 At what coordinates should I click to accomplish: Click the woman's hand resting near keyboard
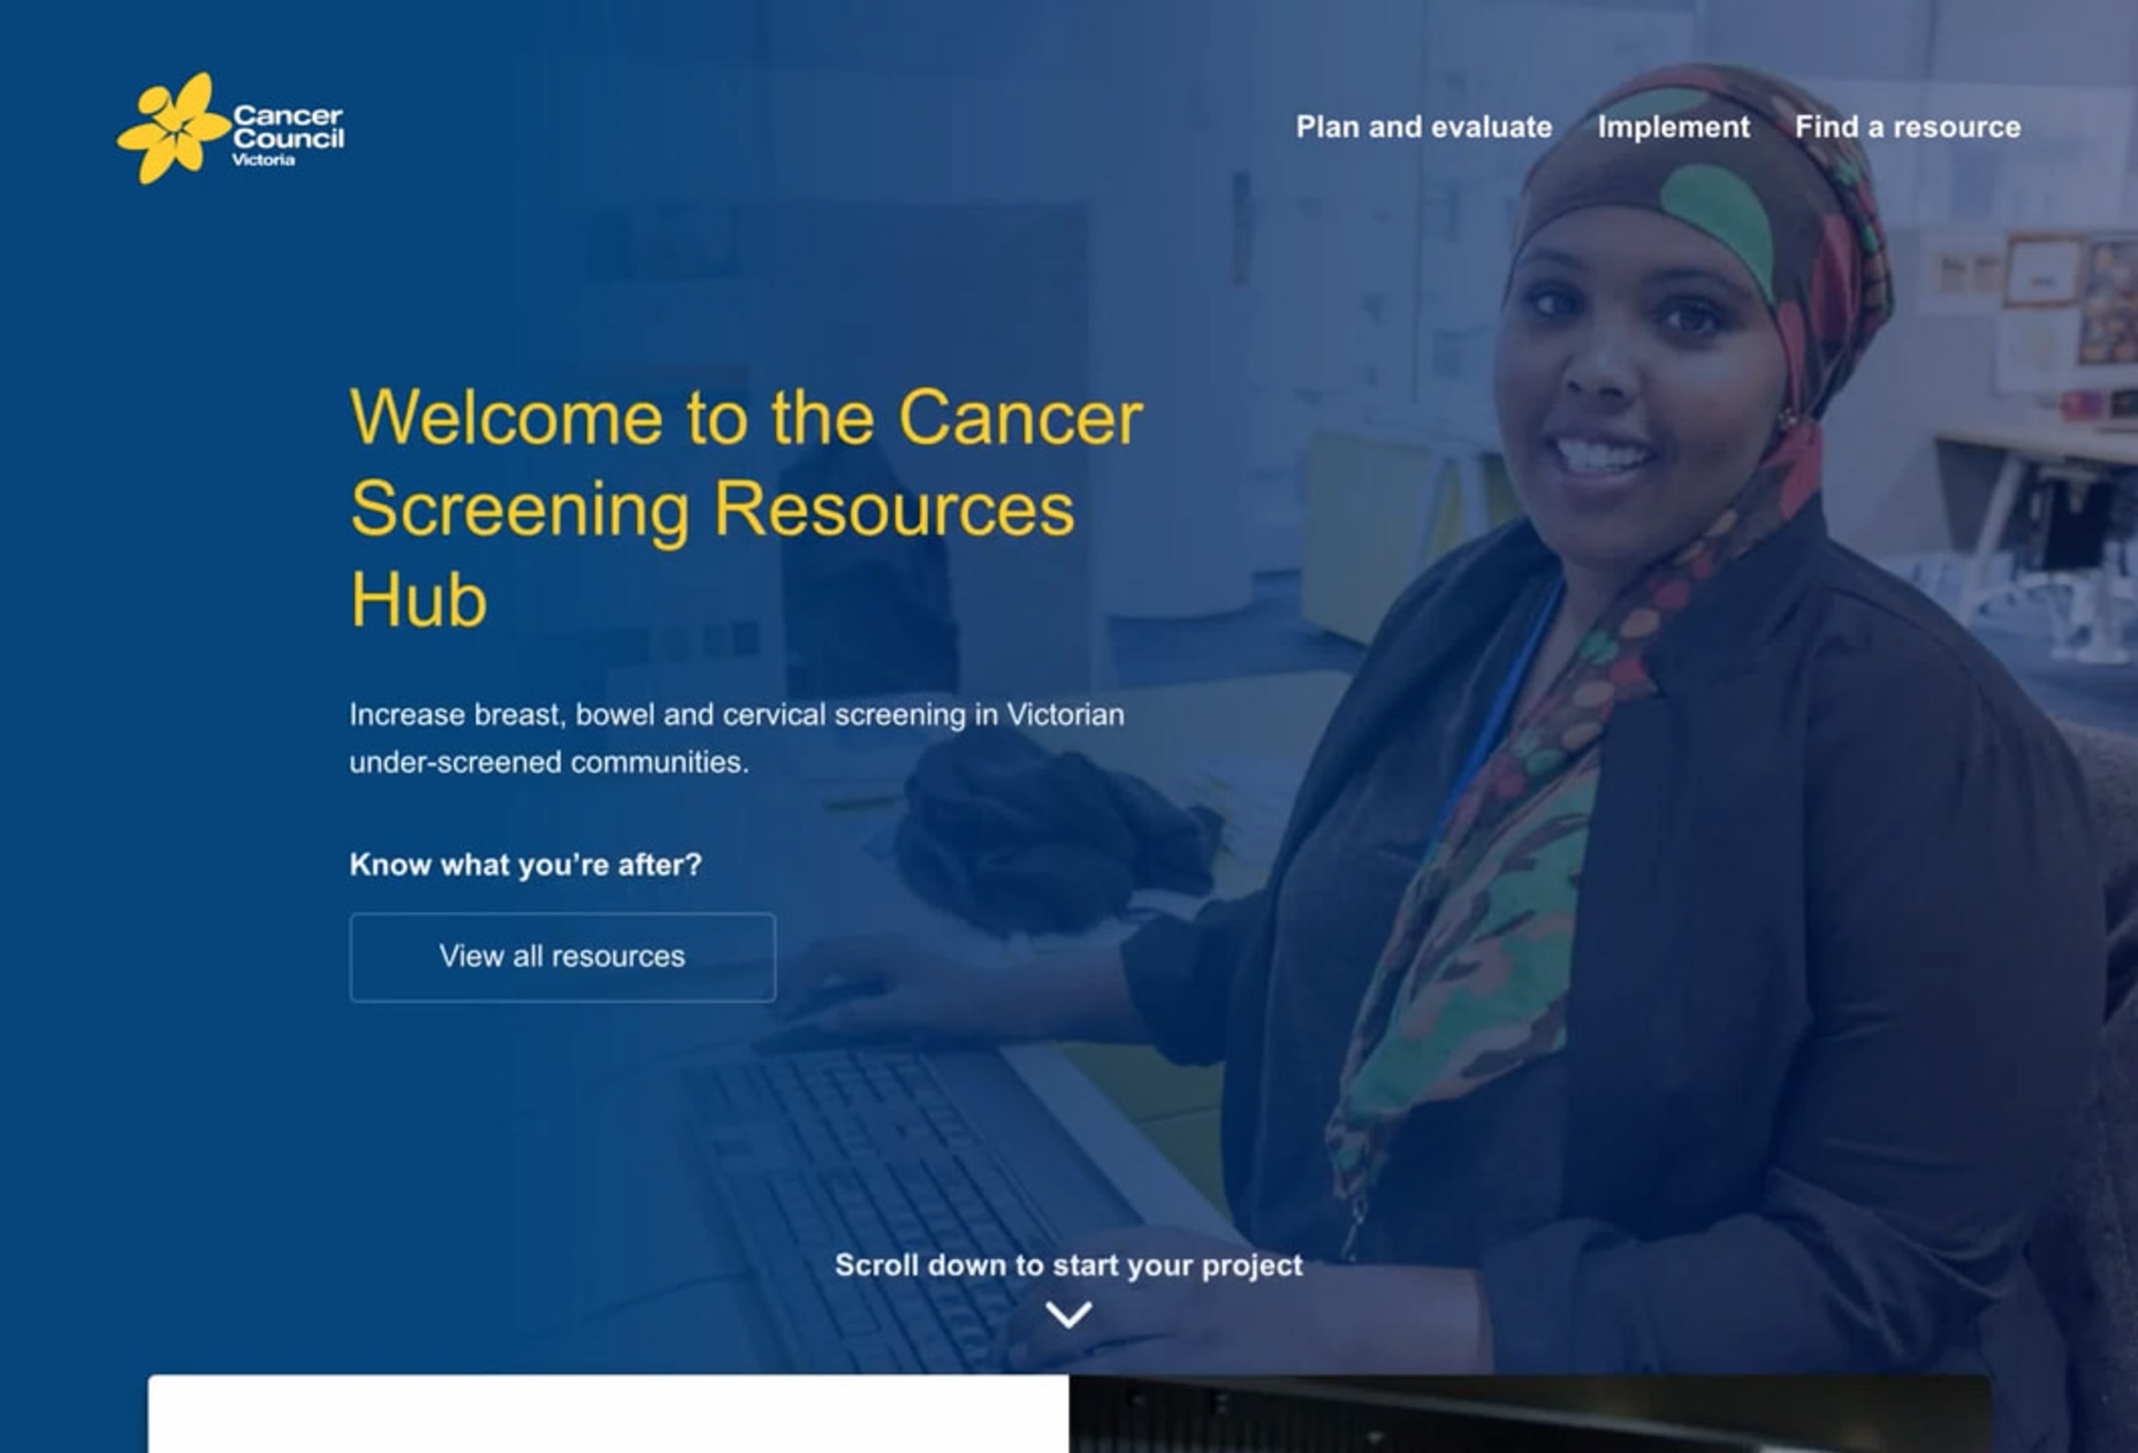coord(883,989)
